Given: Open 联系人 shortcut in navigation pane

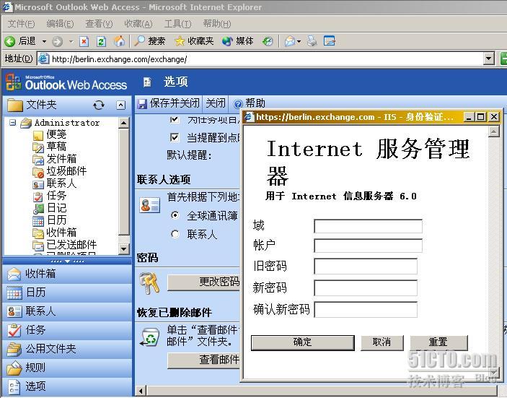Looking at the screenshot, I should [67, 311].
